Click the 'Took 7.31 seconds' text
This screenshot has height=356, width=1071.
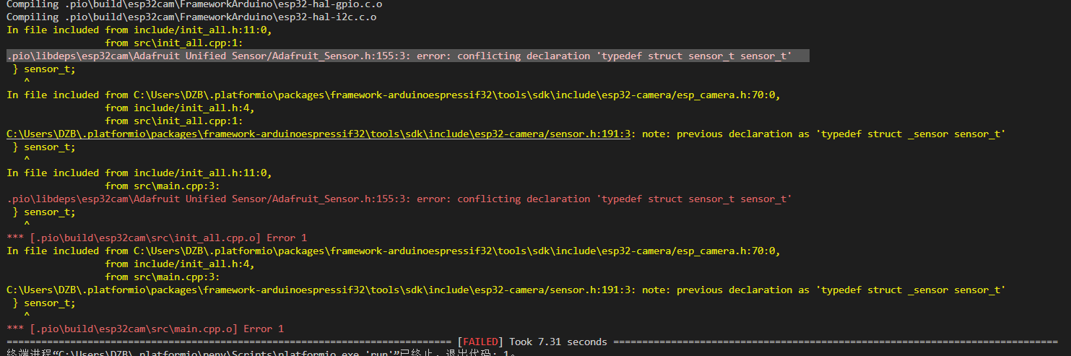coord(558,342)
